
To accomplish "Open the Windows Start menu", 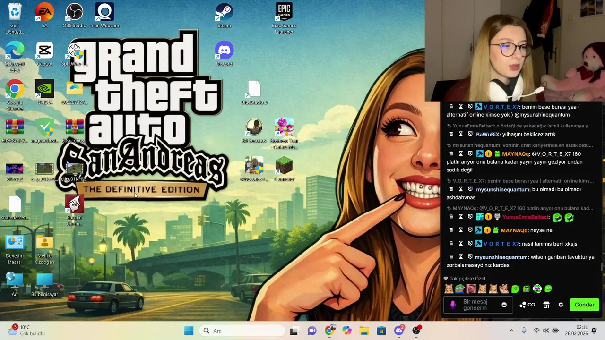I will pos(189,331).
